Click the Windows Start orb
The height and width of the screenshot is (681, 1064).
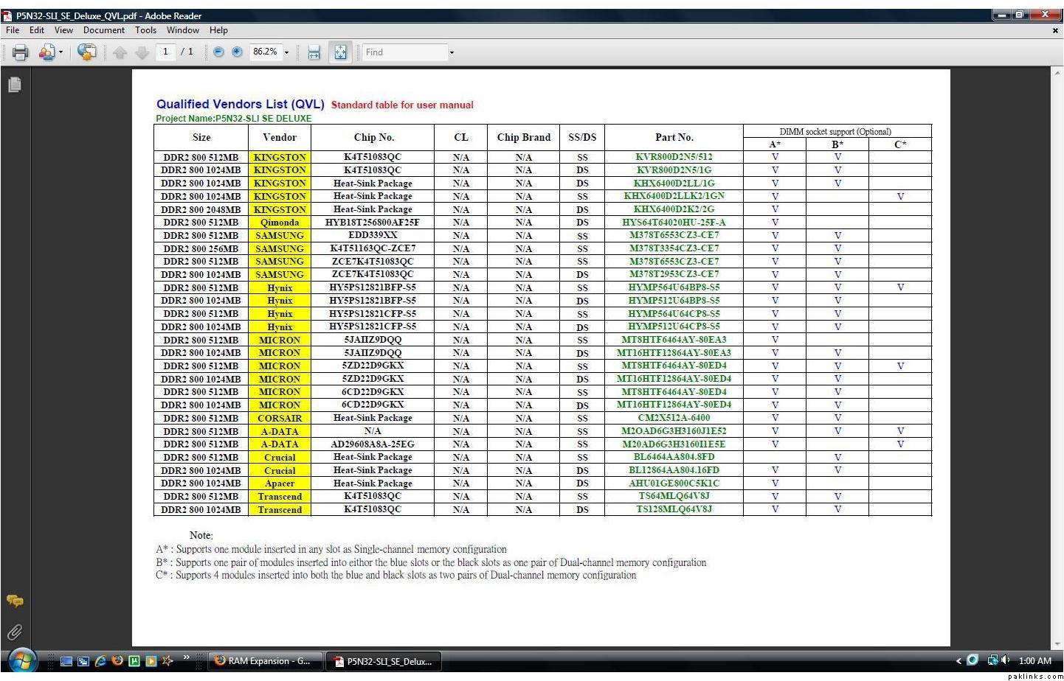point(21,660)
